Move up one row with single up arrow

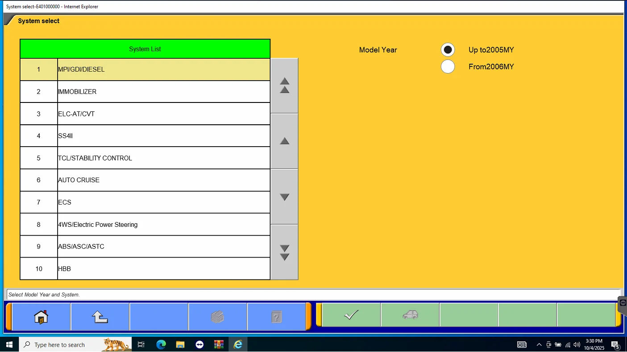(284, 141)
